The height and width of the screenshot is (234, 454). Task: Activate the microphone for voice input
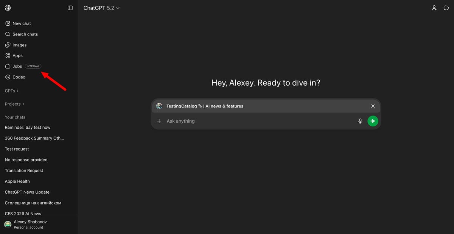360,121
